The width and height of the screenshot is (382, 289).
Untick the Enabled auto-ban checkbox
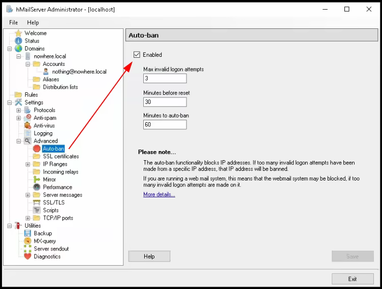pyautogui.click(x=137, y=55)
